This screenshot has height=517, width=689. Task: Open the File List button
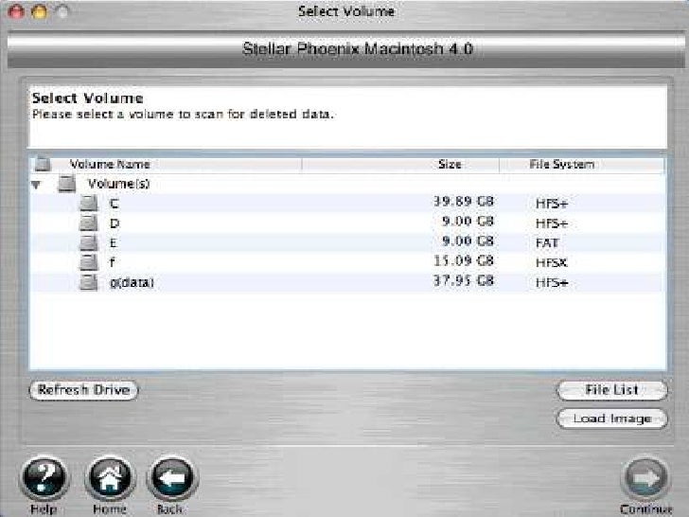point(611,390)
